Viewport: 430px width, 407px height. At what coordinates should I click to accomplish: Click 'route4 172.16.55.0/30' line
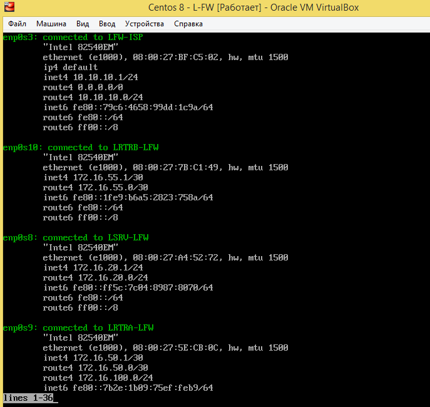[x=95, y=188]
